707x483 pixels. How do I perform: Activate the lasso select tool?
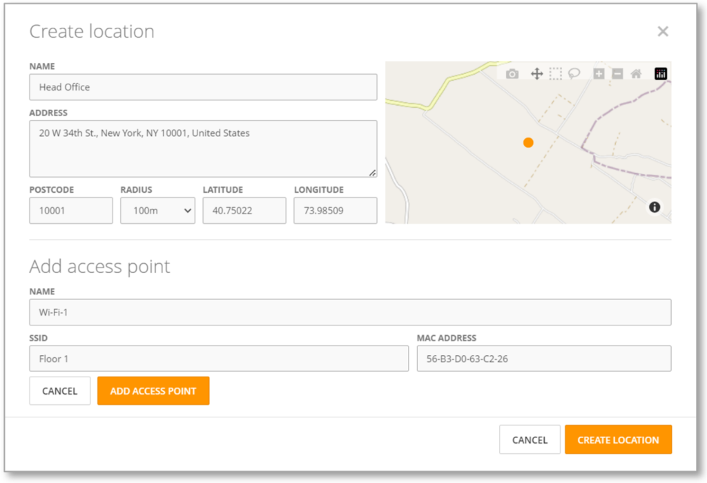coord(574,73)
